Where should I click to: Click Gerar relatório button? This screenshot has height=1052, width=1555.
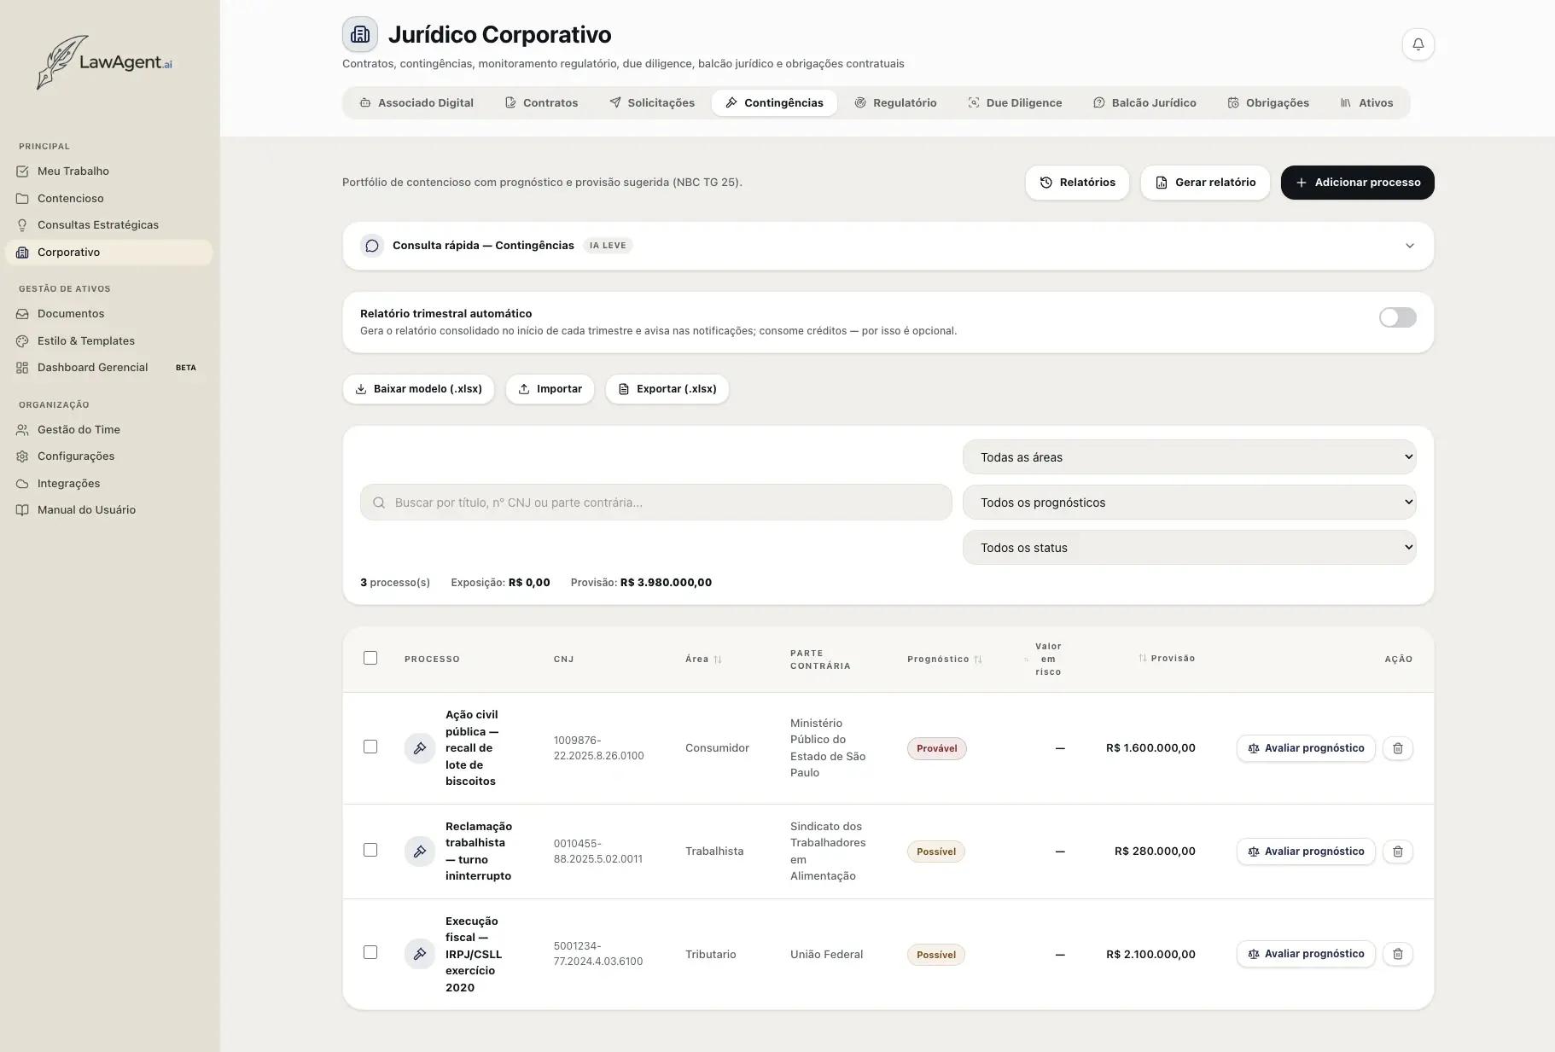1205,183
